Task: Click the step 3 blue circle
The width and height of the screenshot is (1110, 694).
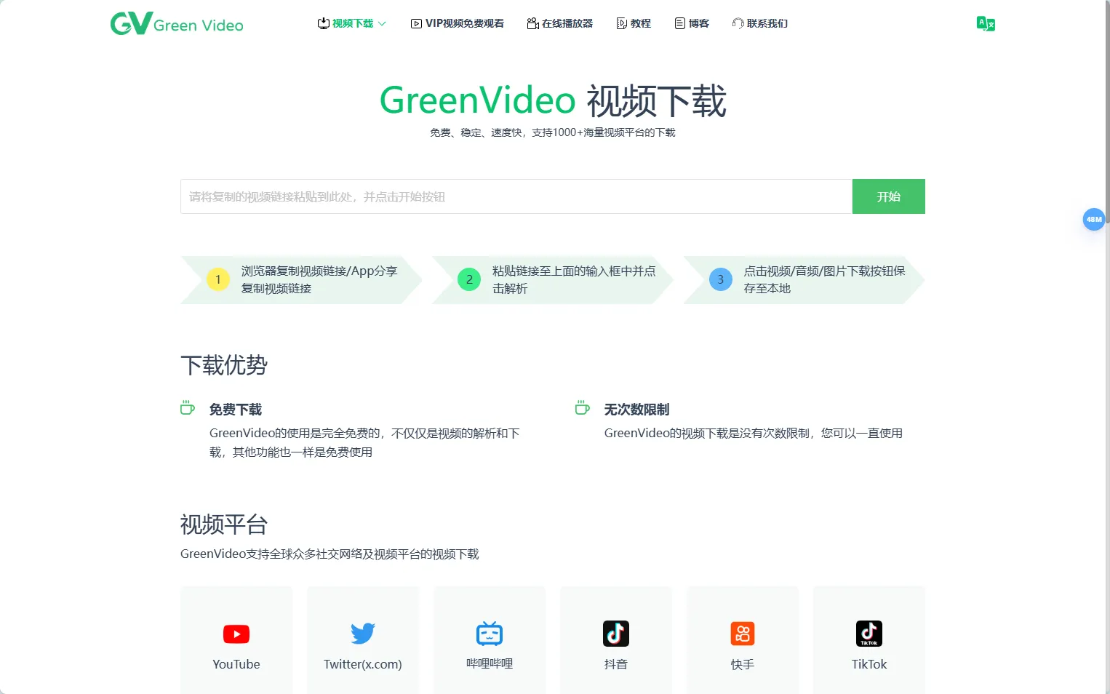Action: coord(721,279)
